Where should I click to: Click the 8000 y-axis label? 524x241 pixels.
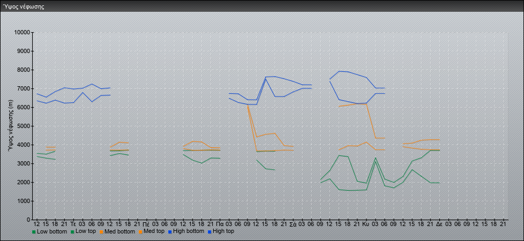pyautogui.click(x=24, y=70)
